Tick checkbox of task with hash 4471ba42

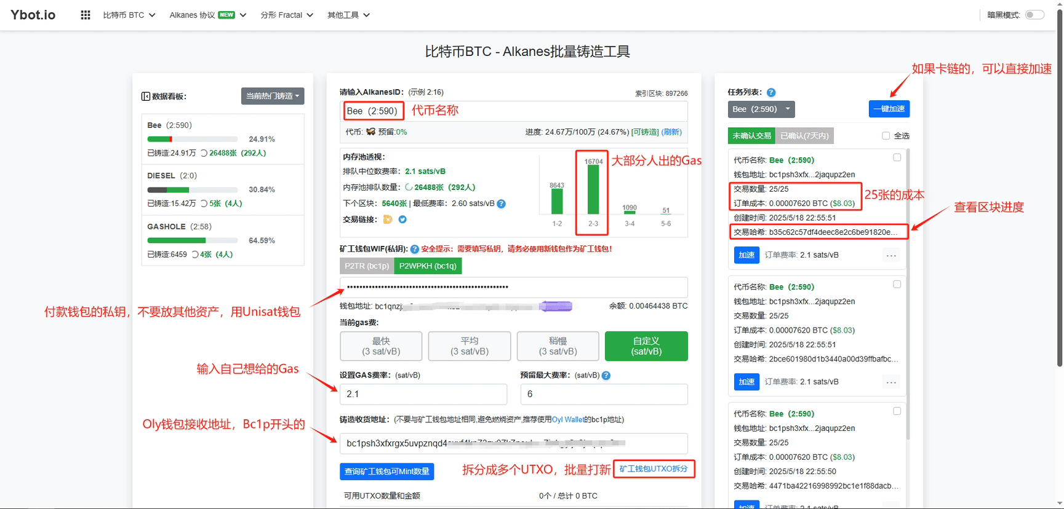click(897, 411)
